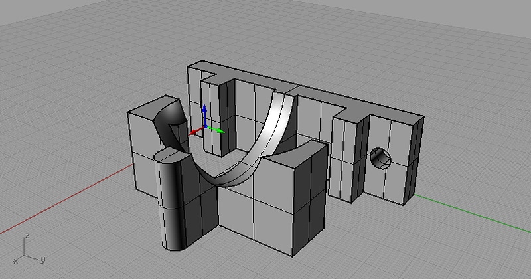Click the red X-axis gumball arrow
Image resolution: width=531 pixels, height=279 pixels.
pyautogui.click(x=195, y=132)
